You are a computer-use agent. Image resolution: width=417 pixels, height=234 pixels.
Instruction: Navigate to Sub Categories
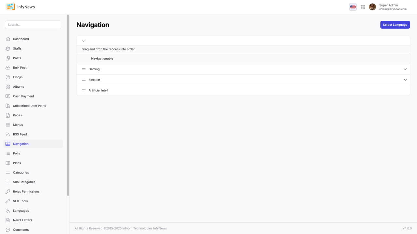[24, 182]
